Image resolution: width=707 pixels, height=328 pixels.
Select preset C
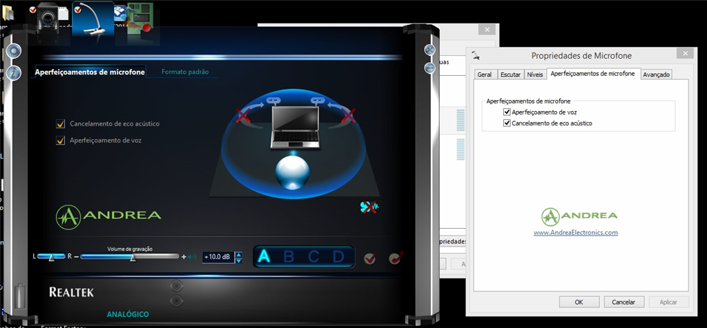tap(313, 257)
